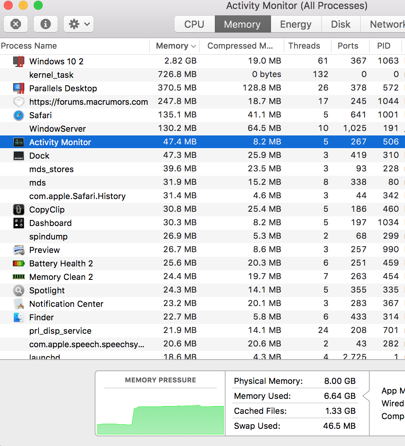The height and width of the screenshot is (446, 405).
Task: Click the 128.8 MB compressed memory value
Action: point(262,88)
